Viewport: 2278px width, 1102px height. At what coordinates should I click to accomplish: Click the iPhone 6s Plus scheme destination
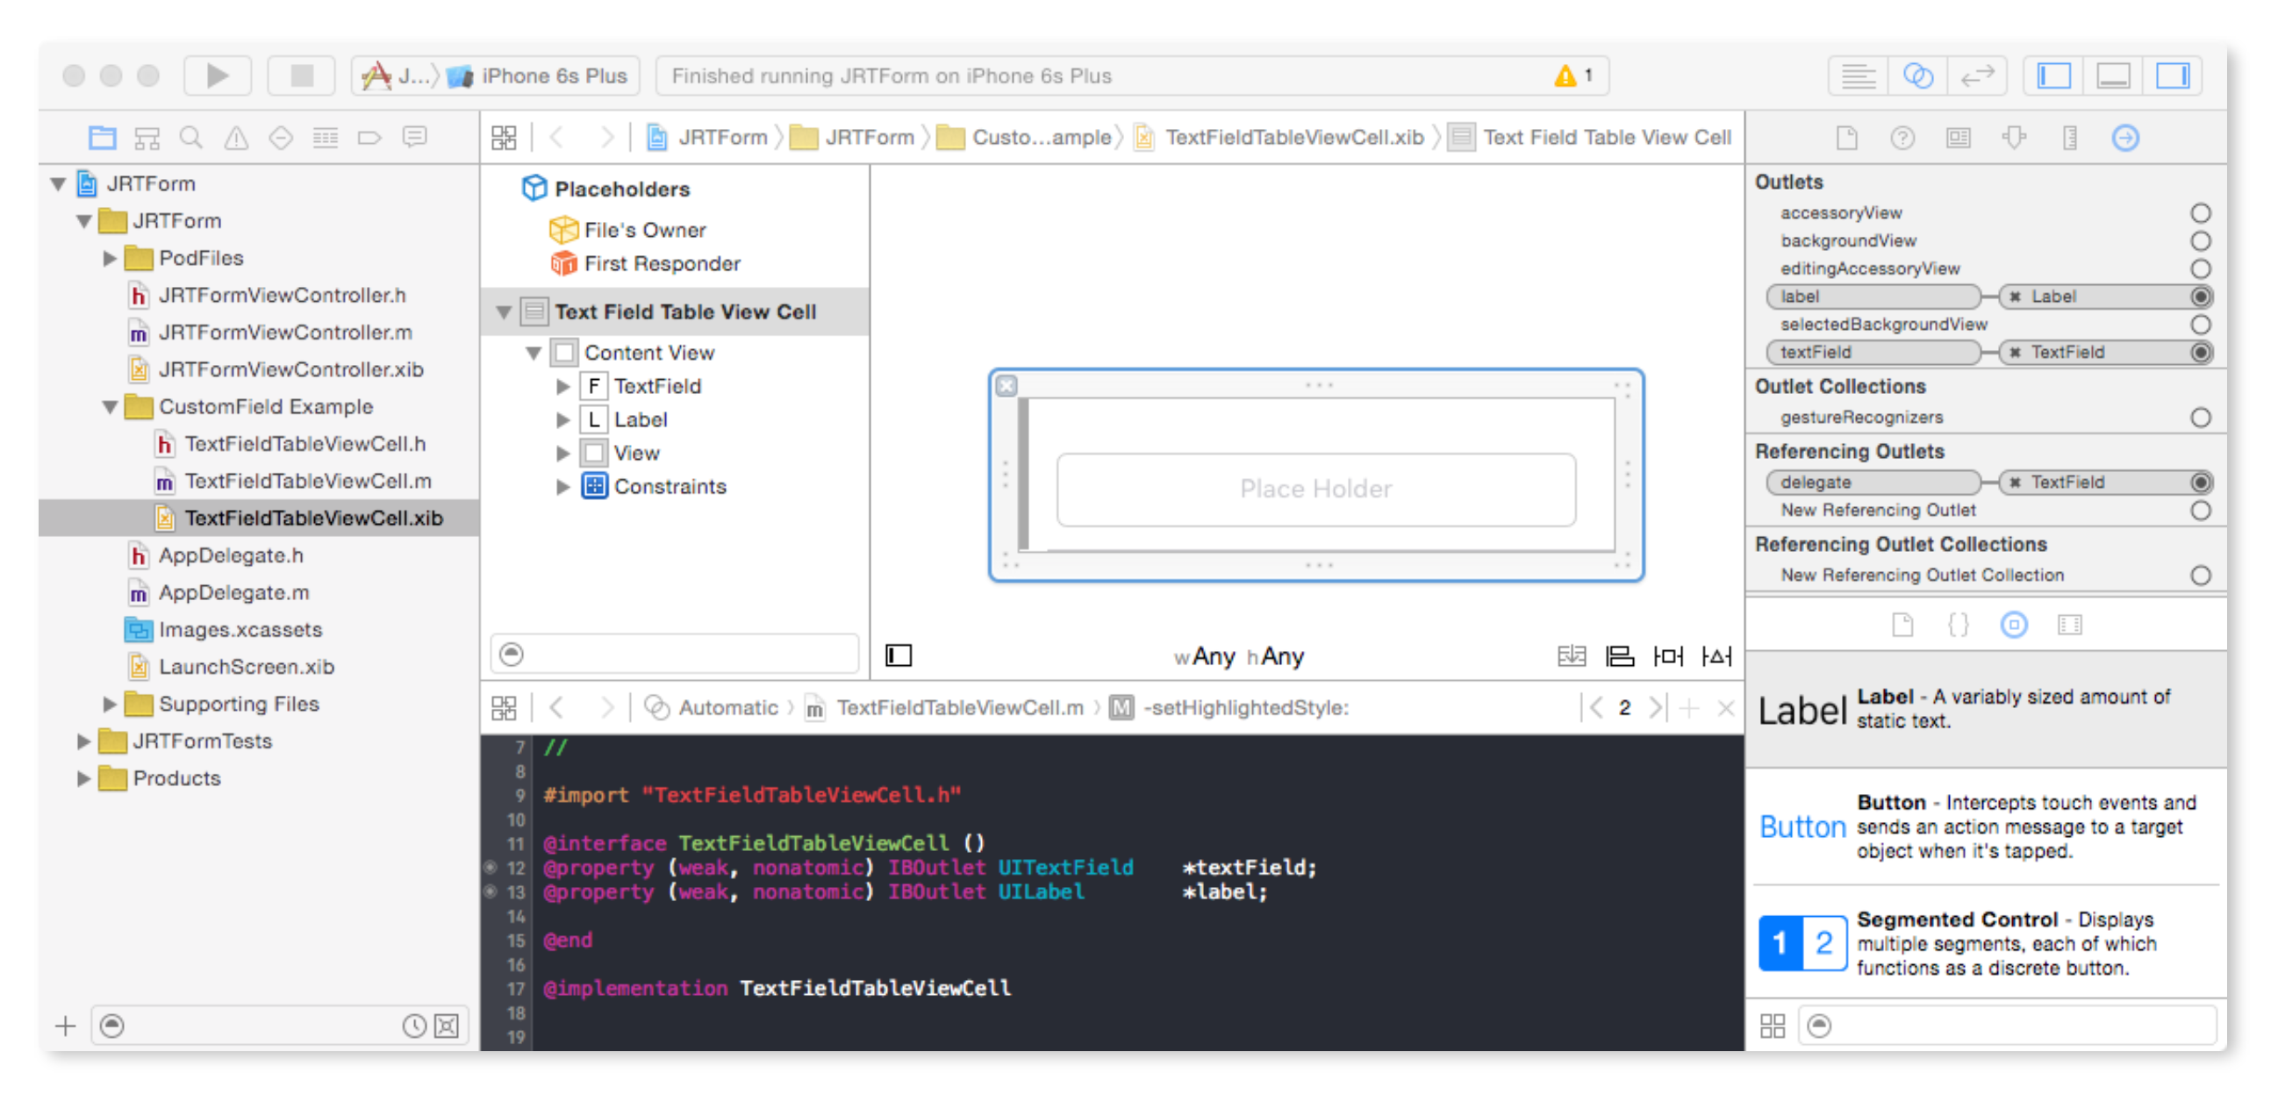553,76
